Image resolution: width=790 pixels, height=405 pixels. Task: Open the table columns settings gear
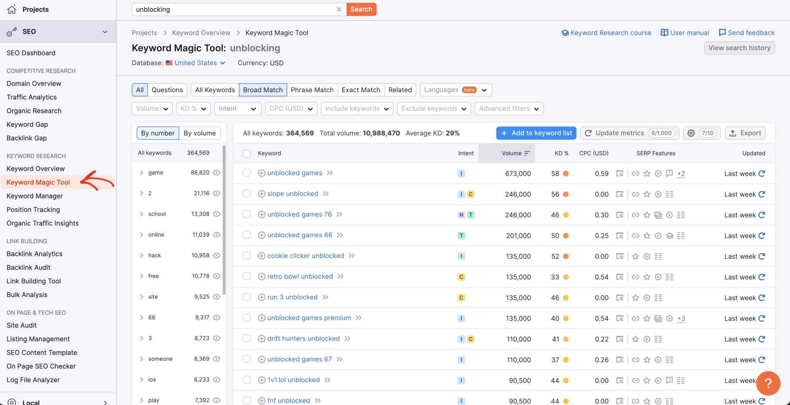pos(690,133)
